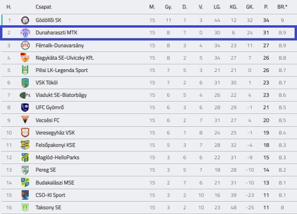
Task: Click the UFC Gyömrő club crest
Action: coord(25,107)
